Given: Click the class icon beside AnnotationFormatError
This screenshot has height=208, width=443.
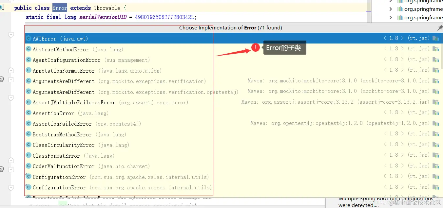Looking at the screenshot, I should [29, 71].
